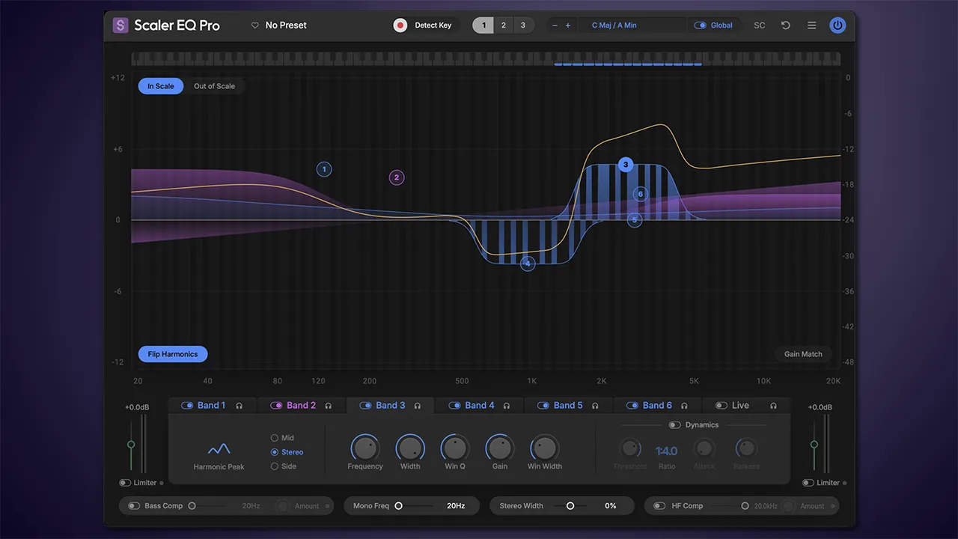The height and width of the screenshot is (539, 958).
Task: Open the hamburger menu icon
Action: click(811, 25)
